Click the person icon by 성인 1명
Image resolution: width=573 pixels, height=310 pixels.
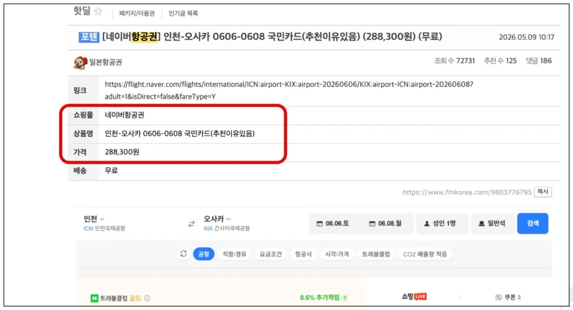click(x=426, y=223)
